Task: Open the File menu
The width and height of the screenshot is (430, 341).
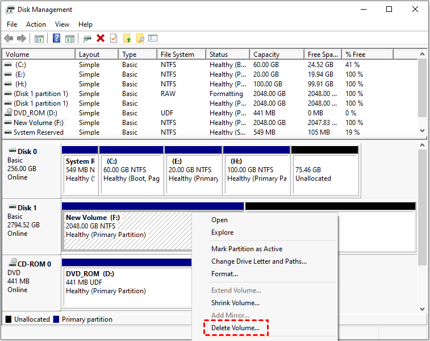Action: click(x=12, y=24)
